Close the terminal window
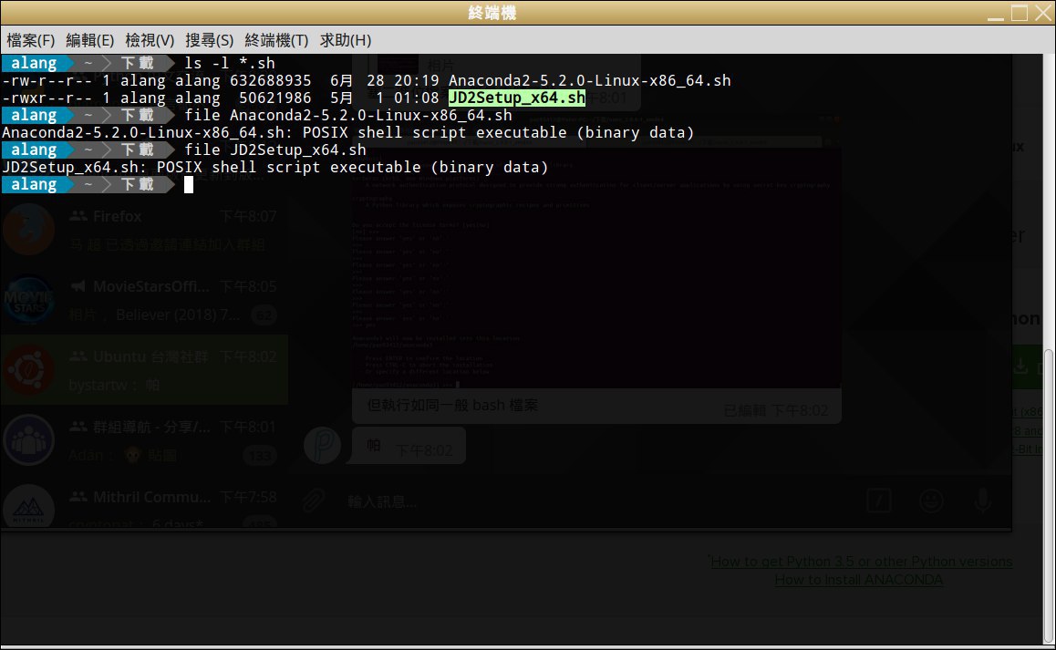Screen dimensions: 1056x650 pyautogui.click(x=1043, y=13)
